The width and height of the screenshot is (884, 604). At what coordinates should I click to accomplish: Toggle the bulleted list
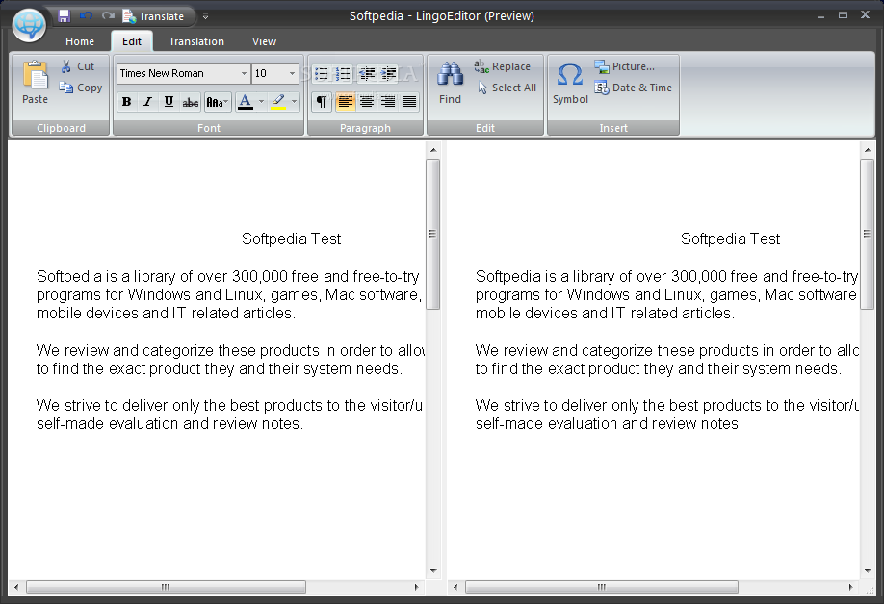tap(322, 74)
